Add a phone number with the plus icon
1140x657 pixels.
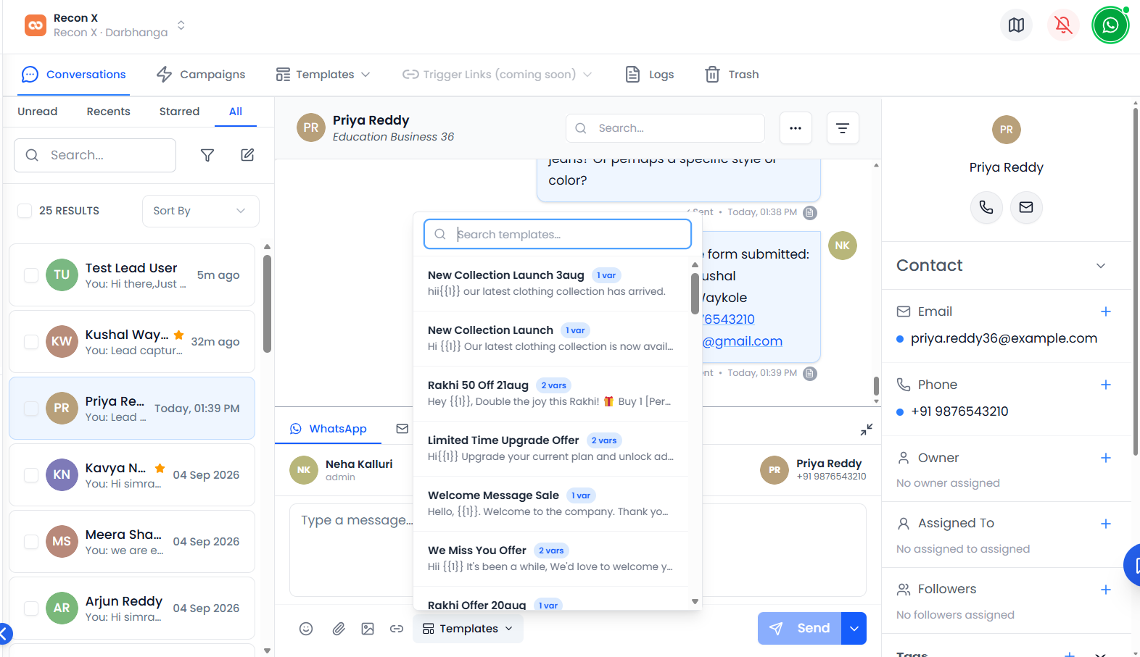tap(1106, 385)
